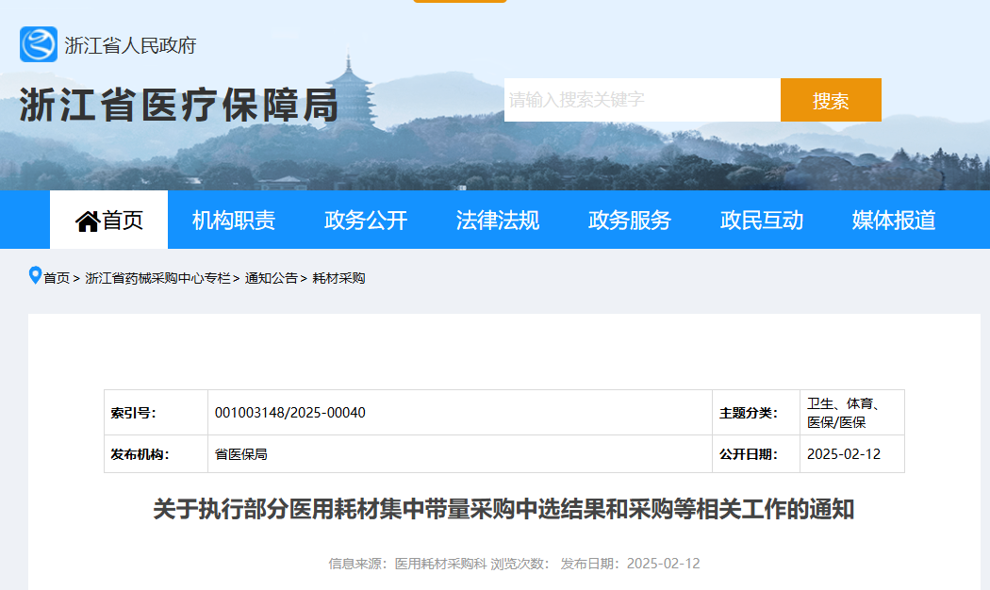Go to the 政务公开 section

[x=366, y=221]
